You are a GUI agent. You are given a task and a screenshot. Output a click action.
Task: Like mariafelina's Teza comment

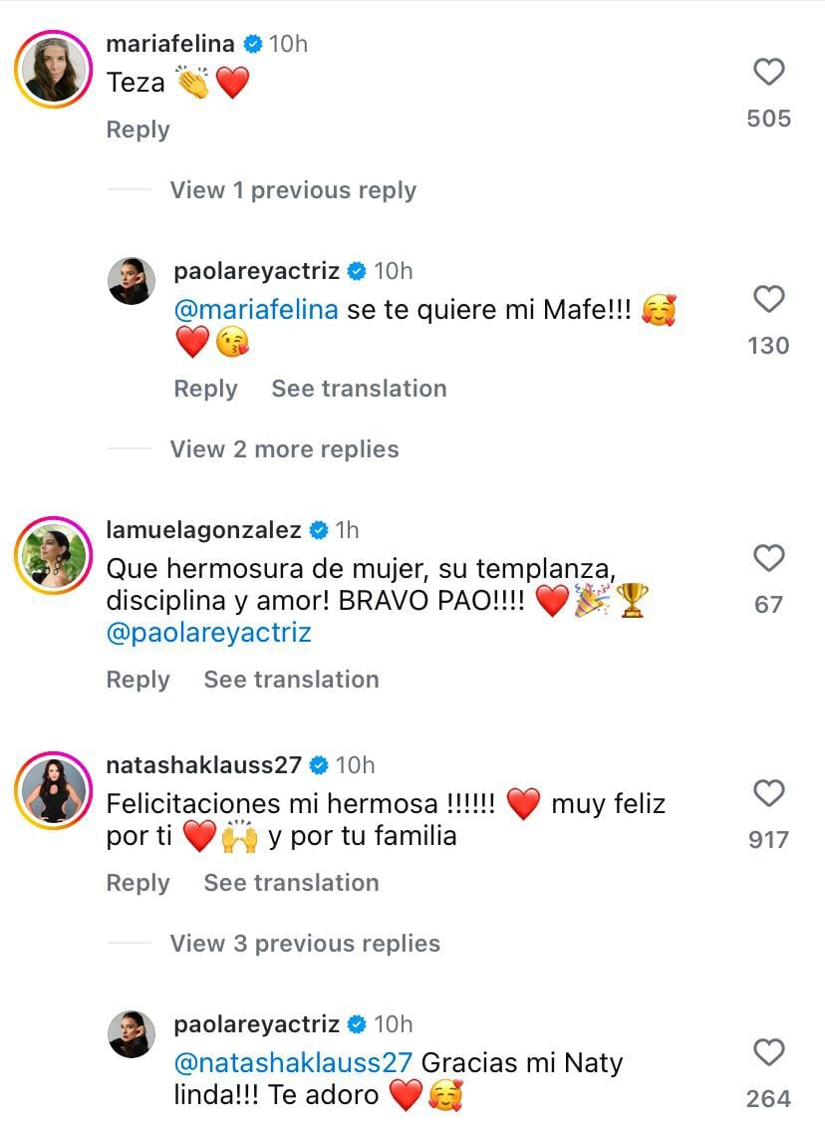coord(769,73)
